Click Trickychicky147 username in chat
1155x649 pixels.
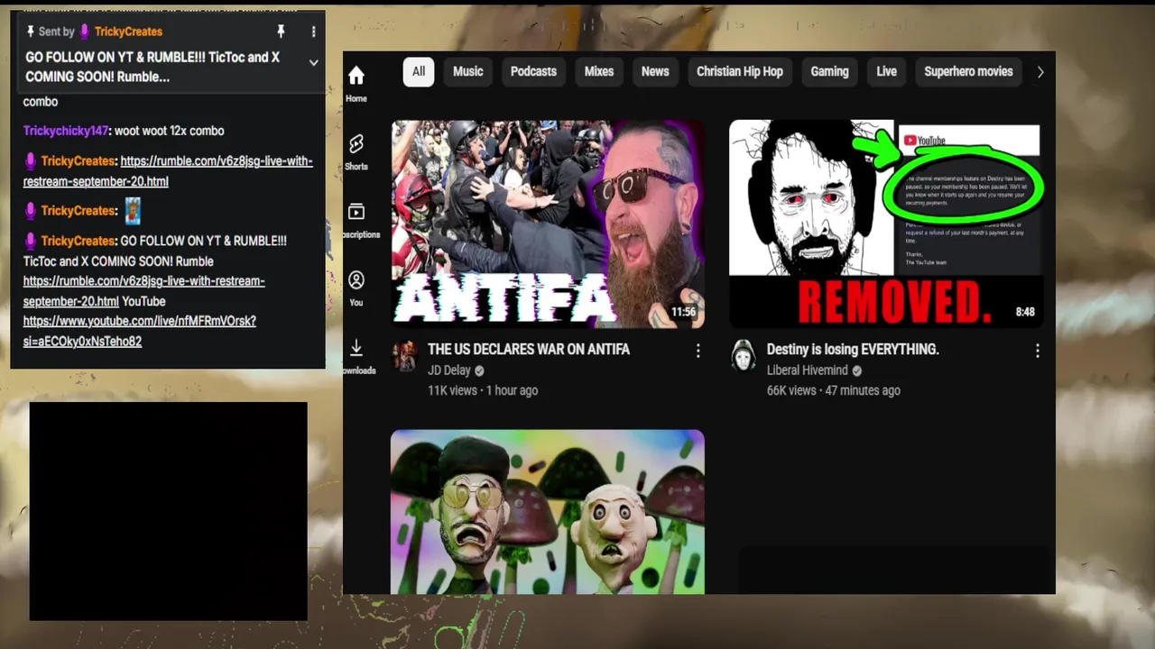coord(66,131)
